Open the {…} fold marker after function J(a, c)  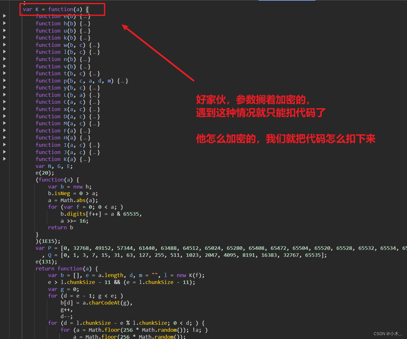pos(94,152)
